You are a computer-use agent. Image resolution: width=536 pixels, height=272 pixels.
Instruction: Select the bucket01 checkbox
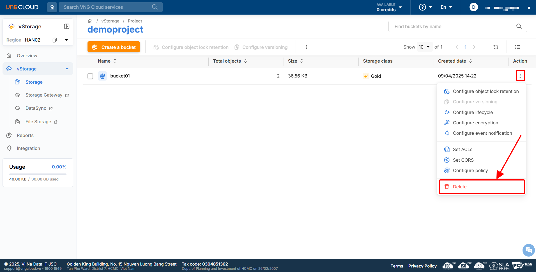pos(90,76)
